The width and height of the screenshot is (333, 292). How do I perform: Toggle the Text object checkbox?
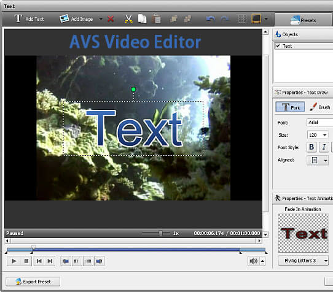(278, 46)
